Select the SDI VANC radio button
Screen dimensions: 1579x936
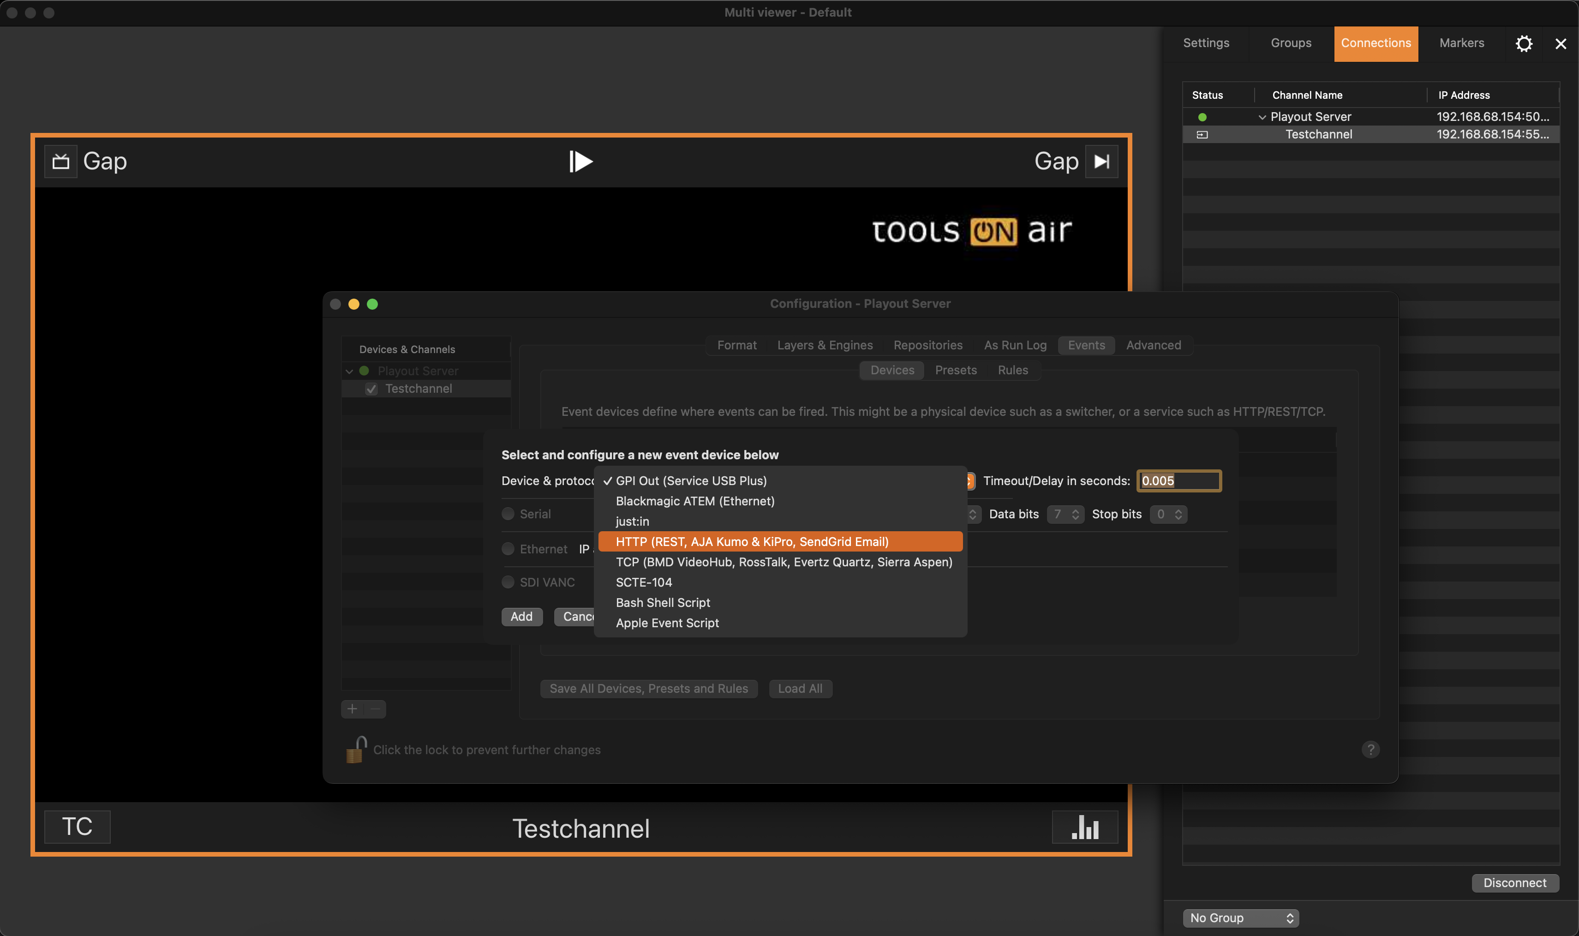[508, 582]
